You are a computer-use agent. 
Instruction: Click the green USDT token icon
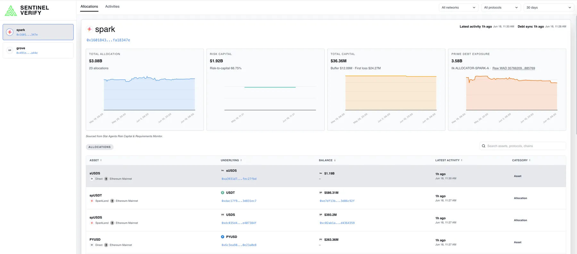(222, 193)
